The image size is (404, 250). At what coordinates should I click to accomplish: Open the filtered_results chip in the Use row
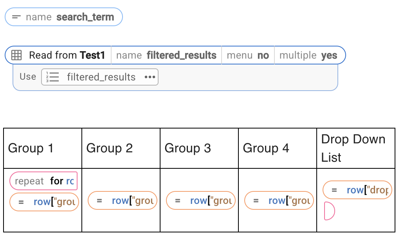[x=101, y=77]
